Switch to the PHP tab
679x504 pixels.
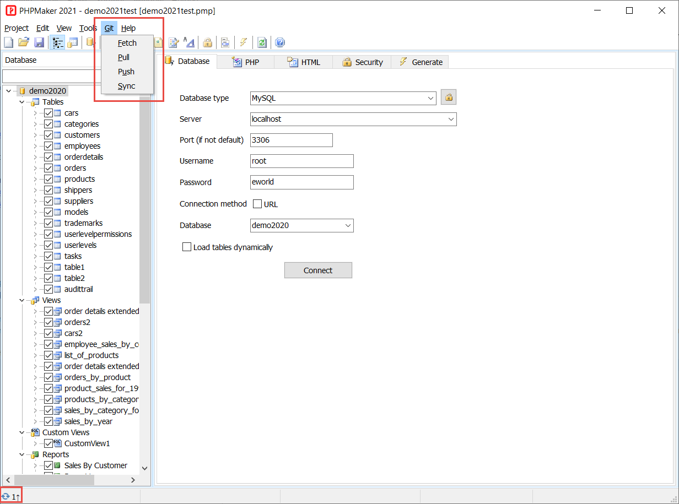246,62
